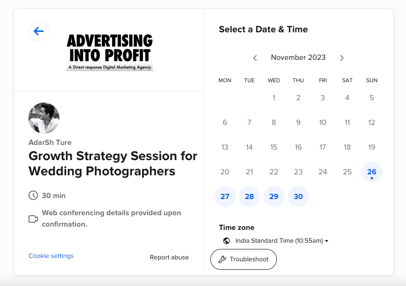Click the video camera conferencing icon
This screenshot has height=286, width=406.
point(33,219)
